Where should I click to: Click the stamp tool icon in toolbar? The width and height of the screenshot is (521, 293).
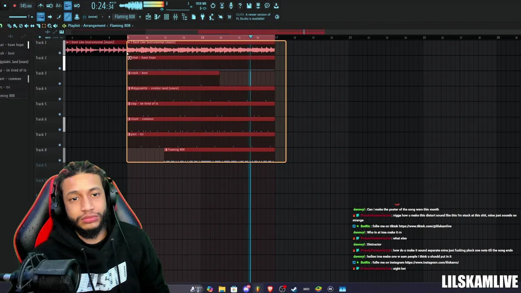[x=77, y=17]
